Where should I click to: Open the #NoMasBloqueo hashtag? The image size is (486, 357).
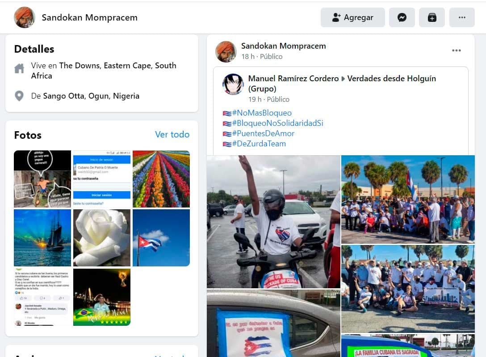(262, 113)
